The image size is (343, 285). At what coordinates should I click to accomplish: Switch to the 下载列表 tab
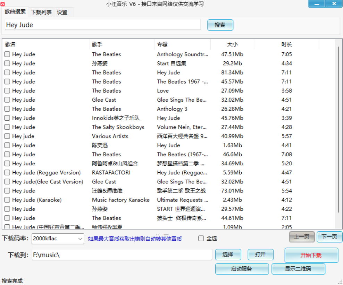pyautogui.click(x=41, y=12)
